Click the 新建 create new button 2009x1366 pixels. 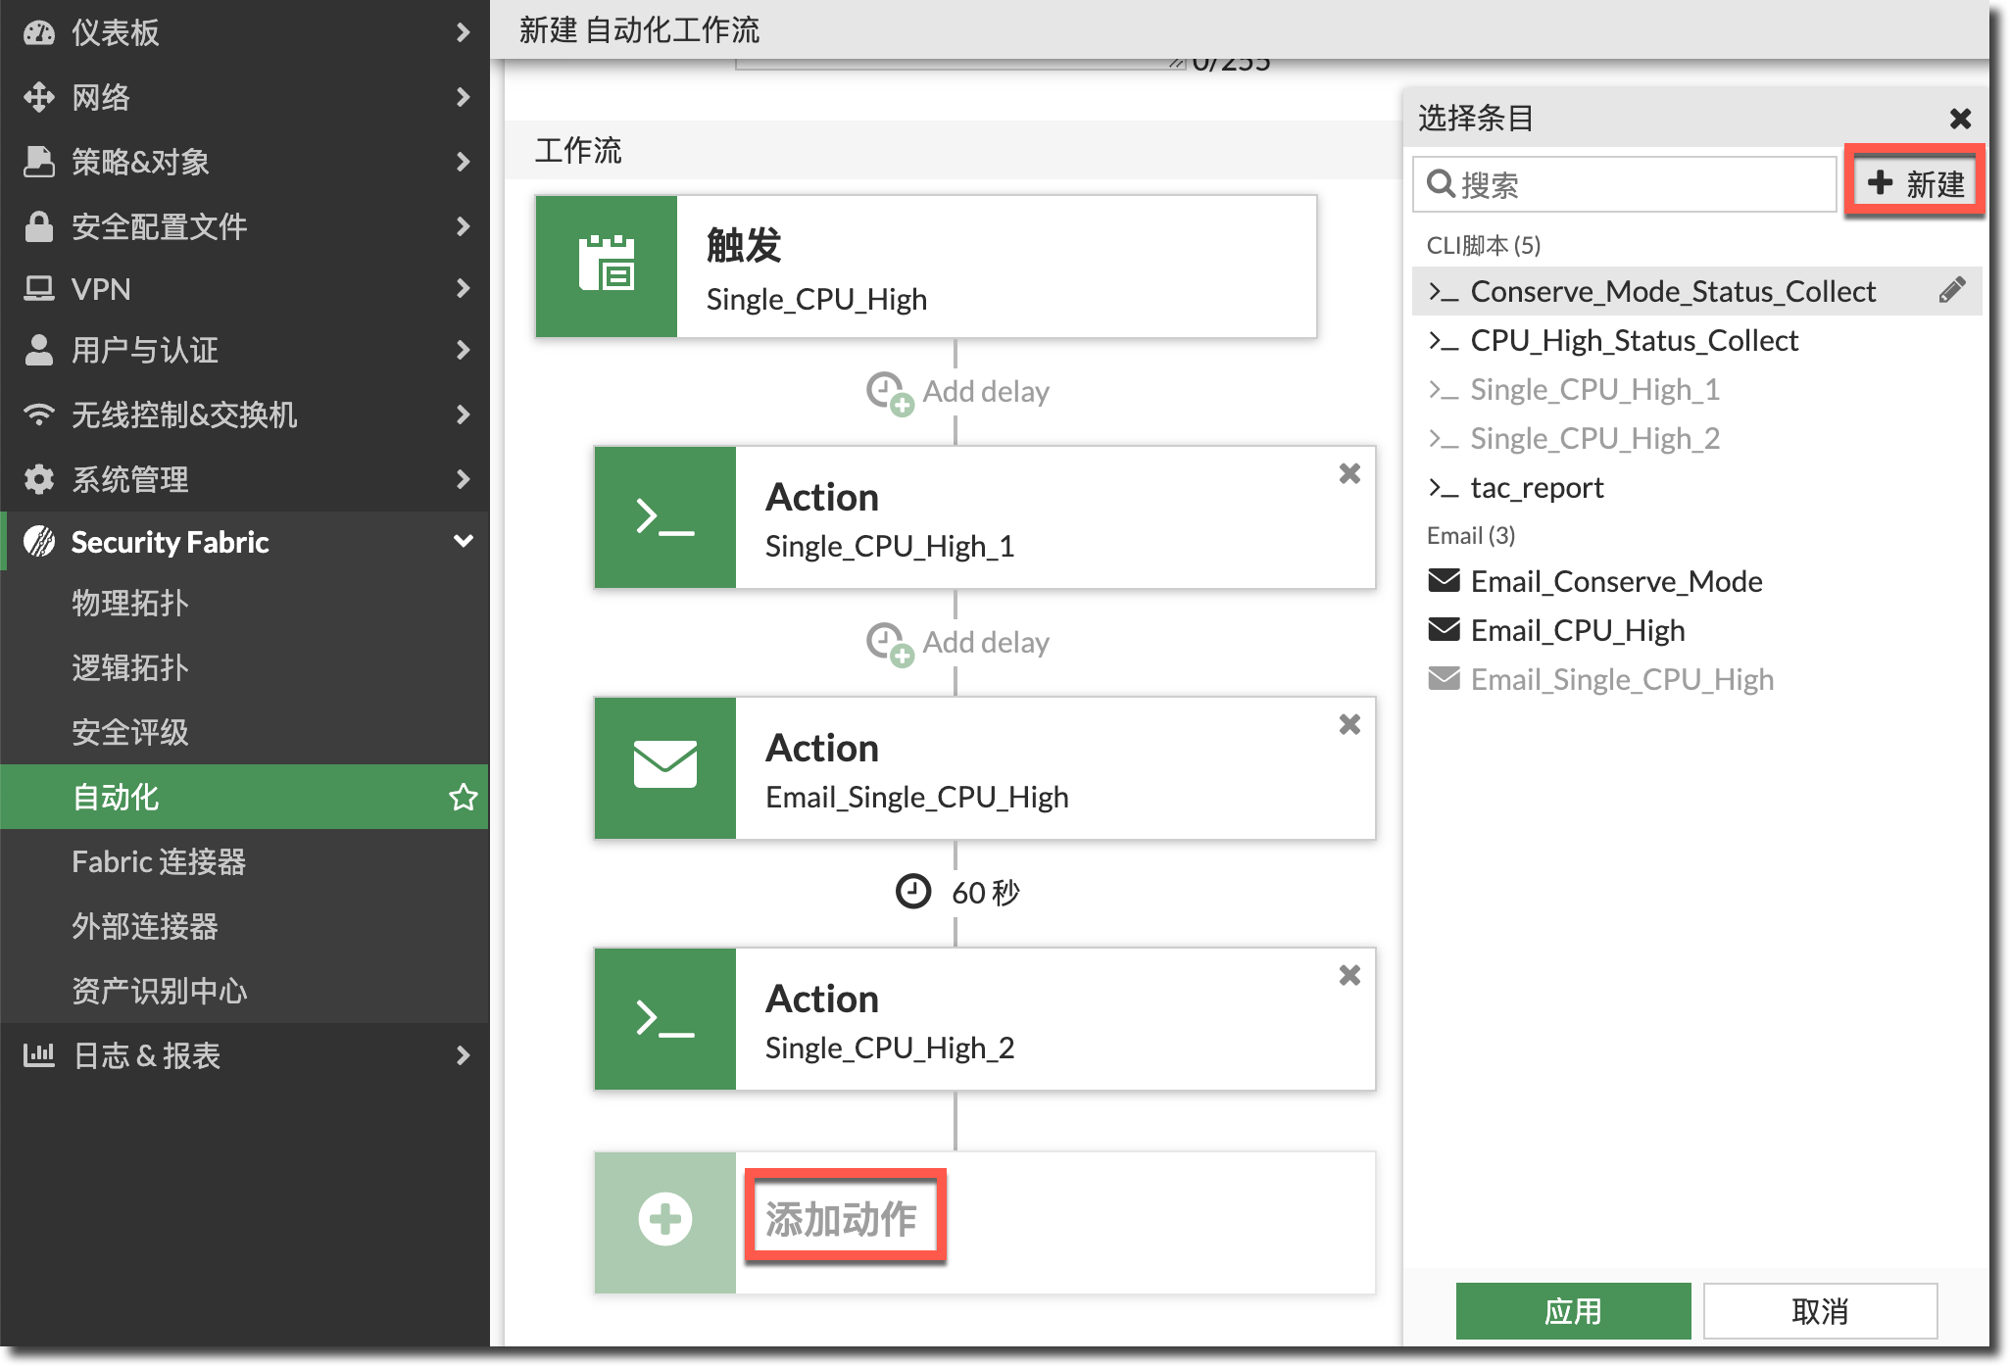(x=1916, y=183)
